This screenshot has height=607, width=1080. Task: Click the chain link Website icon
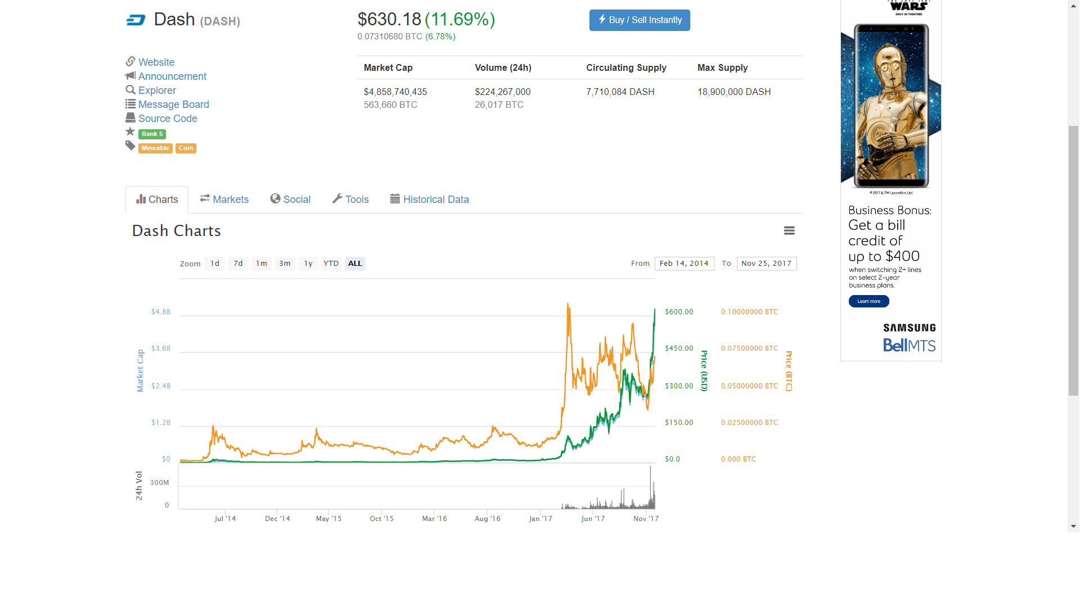pos(130,61)
